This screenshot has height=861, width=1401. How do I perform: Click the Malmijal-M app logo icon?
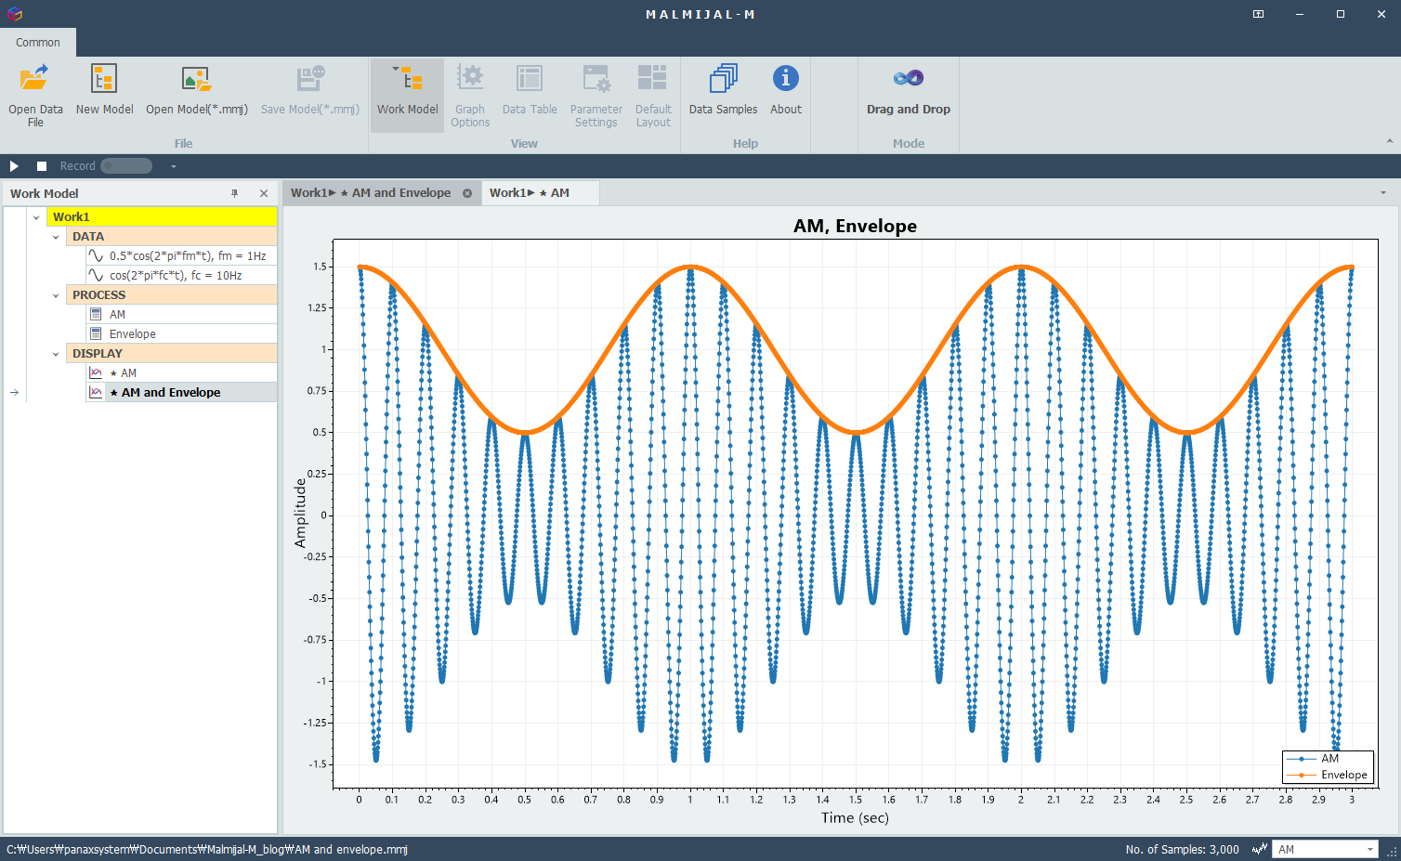(14, 14)
